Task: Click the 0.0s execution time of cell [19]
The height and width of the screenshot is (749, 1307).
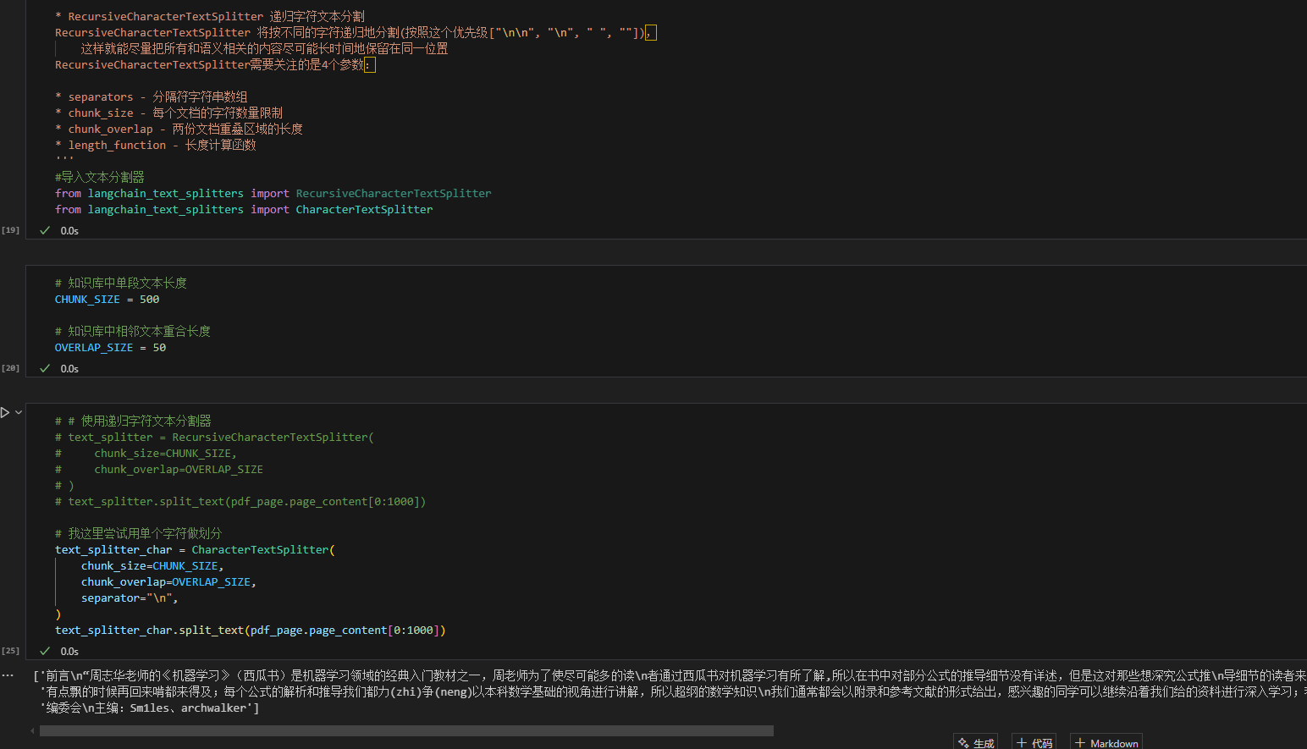Action: tap(69, 230)
